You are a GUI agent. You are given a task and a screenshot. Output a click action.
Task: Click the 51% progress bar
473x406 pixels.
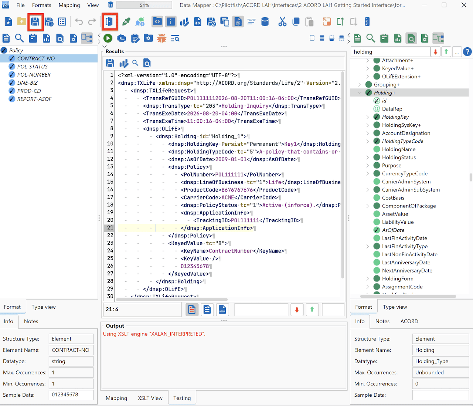(144, 5)
